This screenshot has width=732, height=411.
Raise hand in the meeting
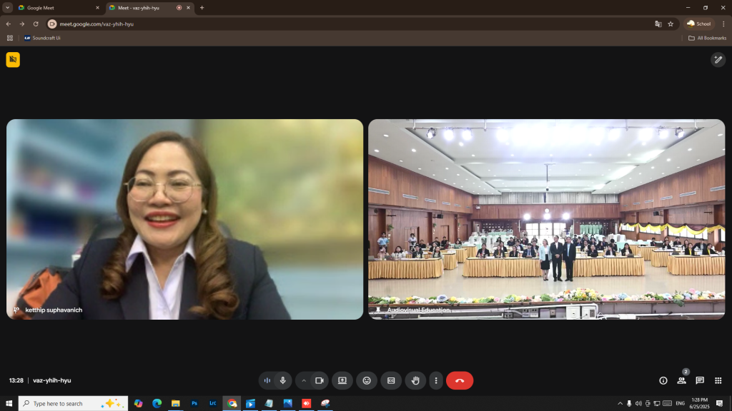point(415,380)
